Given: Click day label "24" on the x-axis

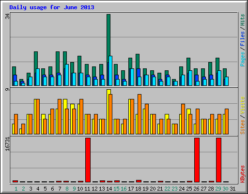Looking at the screenshot, I should click(x=182, y=189).
